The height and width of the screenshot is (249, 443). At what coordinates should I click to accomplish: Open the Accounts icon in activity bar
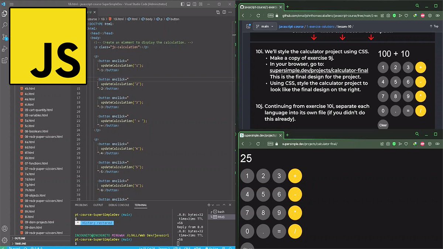pyautogui.click(x=5, y=229)
